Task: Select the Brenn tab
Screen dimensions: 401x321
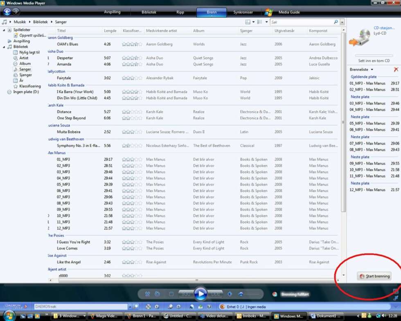Action: 212,12
